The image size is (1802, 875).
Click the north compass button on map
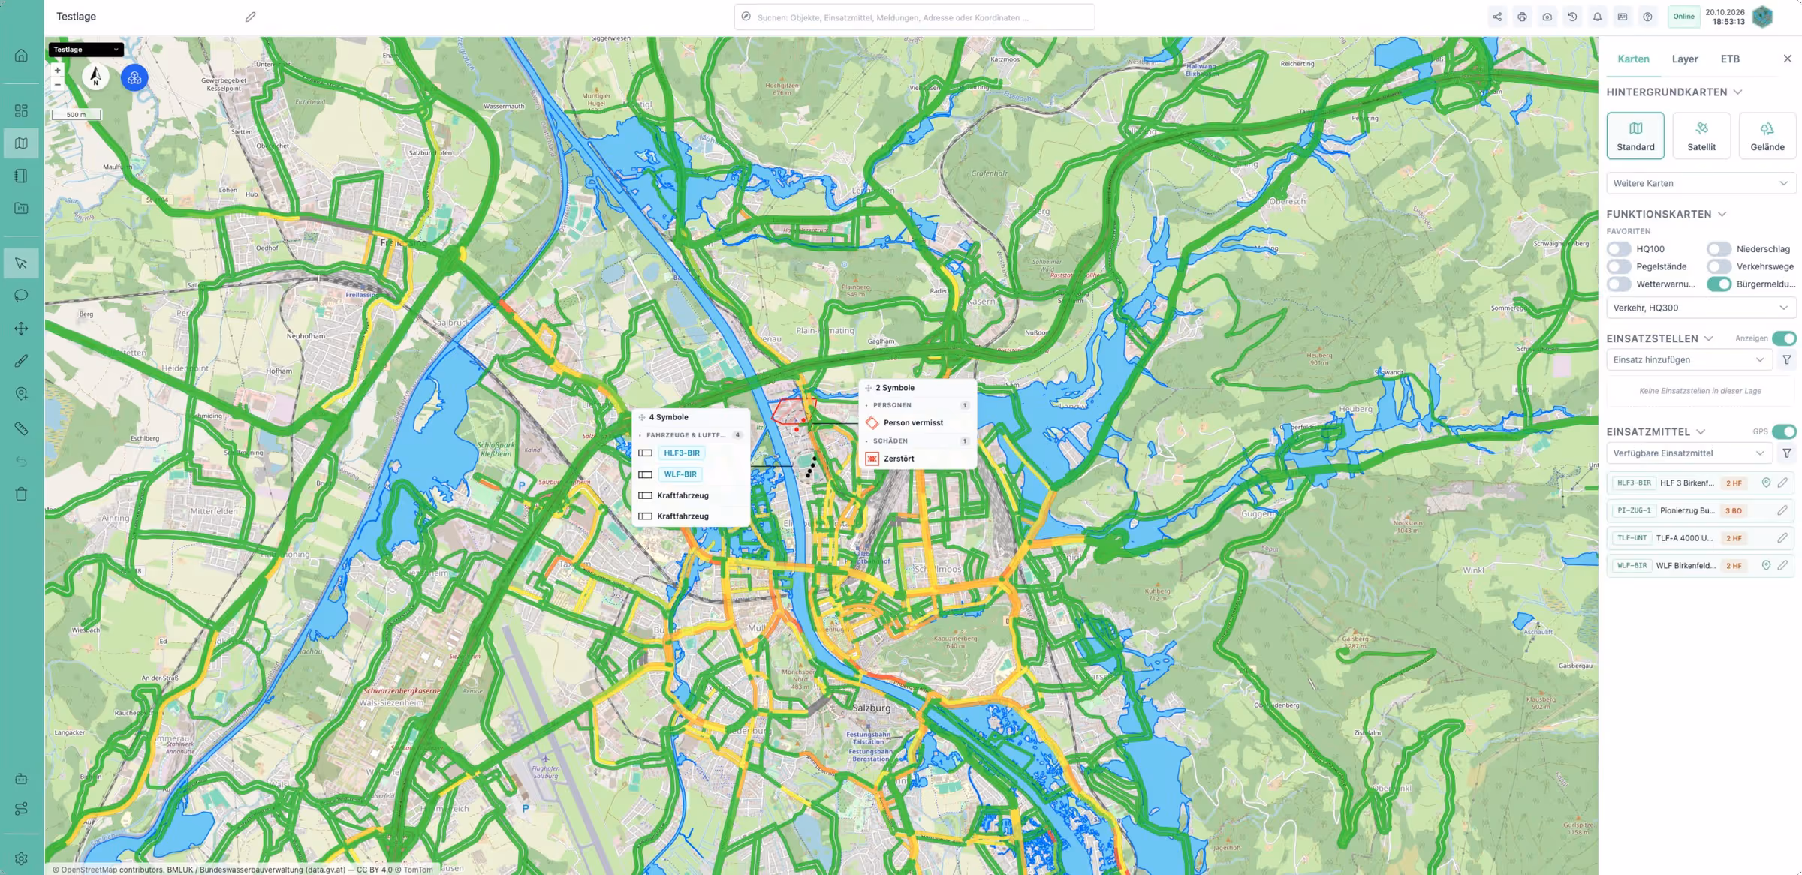[x=95, y=77]
